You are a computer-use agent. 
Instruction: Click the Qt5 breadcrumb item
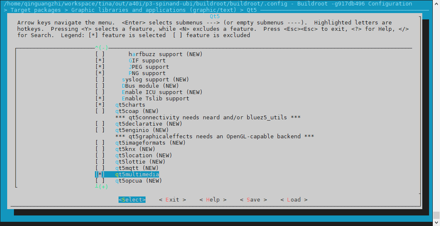click(x=252, y=10)
